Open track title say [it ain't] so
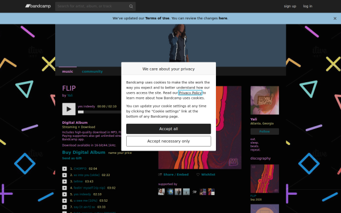 pyautogui.click(x=84, y=207)
